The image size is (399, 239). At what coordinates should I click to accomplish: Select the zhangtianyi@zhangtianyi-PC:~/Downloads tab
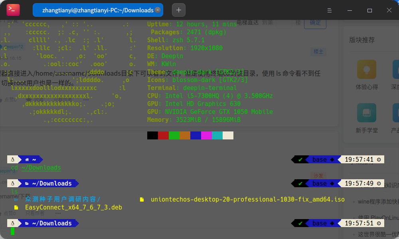[98, 10]
